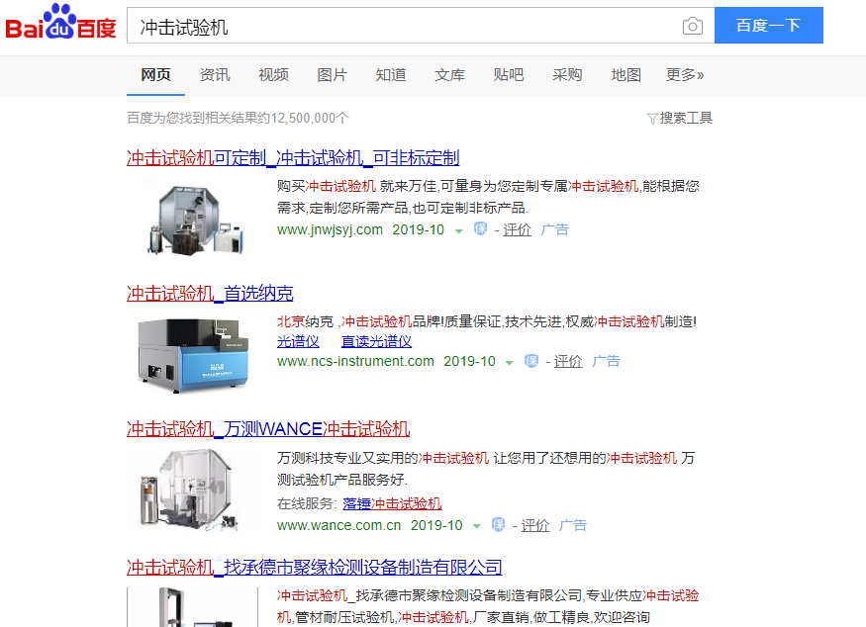Switch to the 图片 tab
Viewport: 866px width, 627px height.
point(332,74)
